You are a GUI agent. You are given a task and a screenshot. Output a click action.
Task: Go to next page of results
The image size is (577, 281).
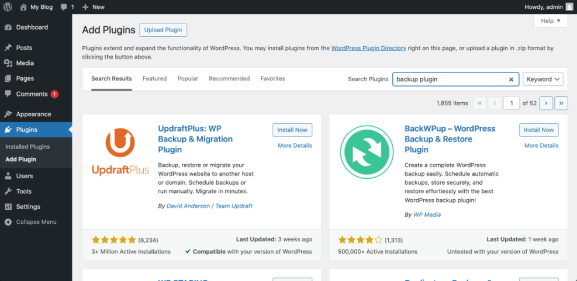click(x=546, y=103)
